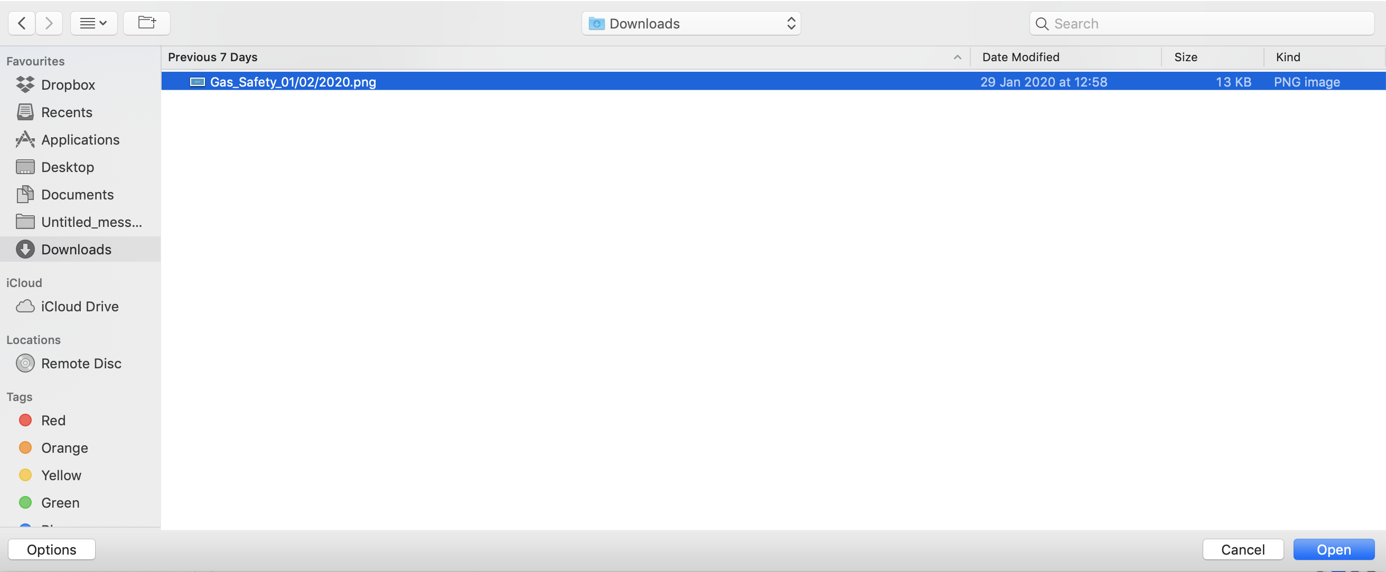This screenshot has height=572, width=1386.
Task: Select the Green tag
Action: (60, 502)
